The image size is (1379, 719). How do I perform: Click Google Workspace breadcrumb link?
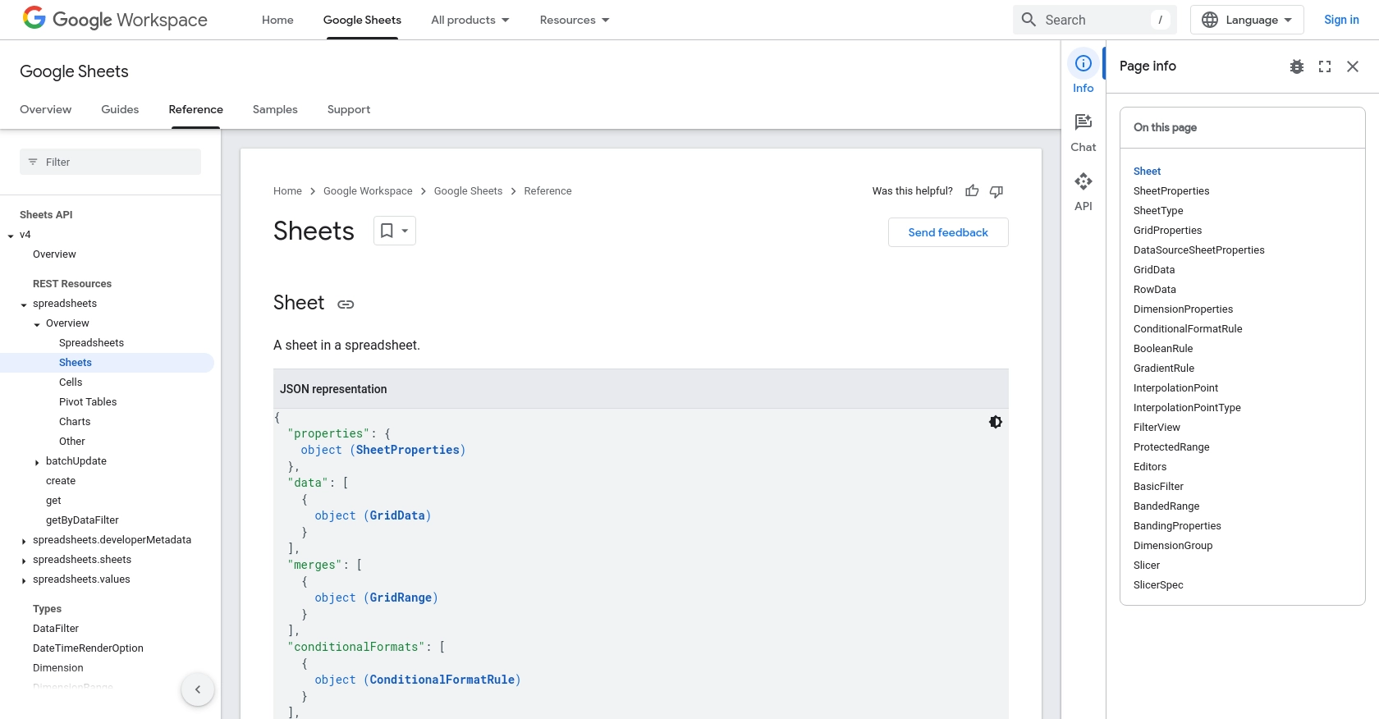pos(368,191)
